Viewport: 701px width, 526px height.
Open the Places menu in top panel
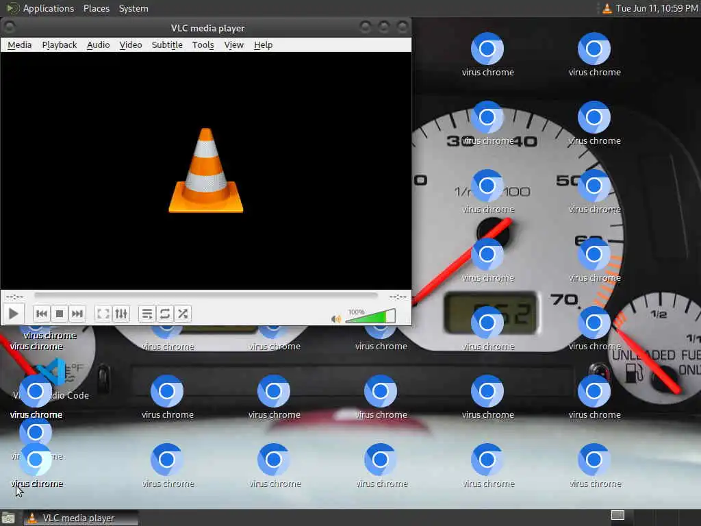[x=97, y=8]
